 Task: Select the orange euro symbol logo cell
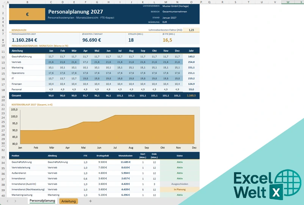(27, 14)
